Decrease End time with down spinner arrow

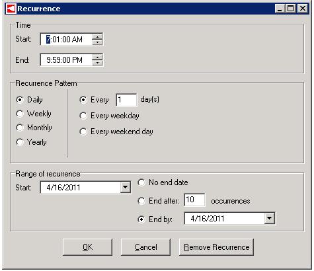[x=97, y=63]
